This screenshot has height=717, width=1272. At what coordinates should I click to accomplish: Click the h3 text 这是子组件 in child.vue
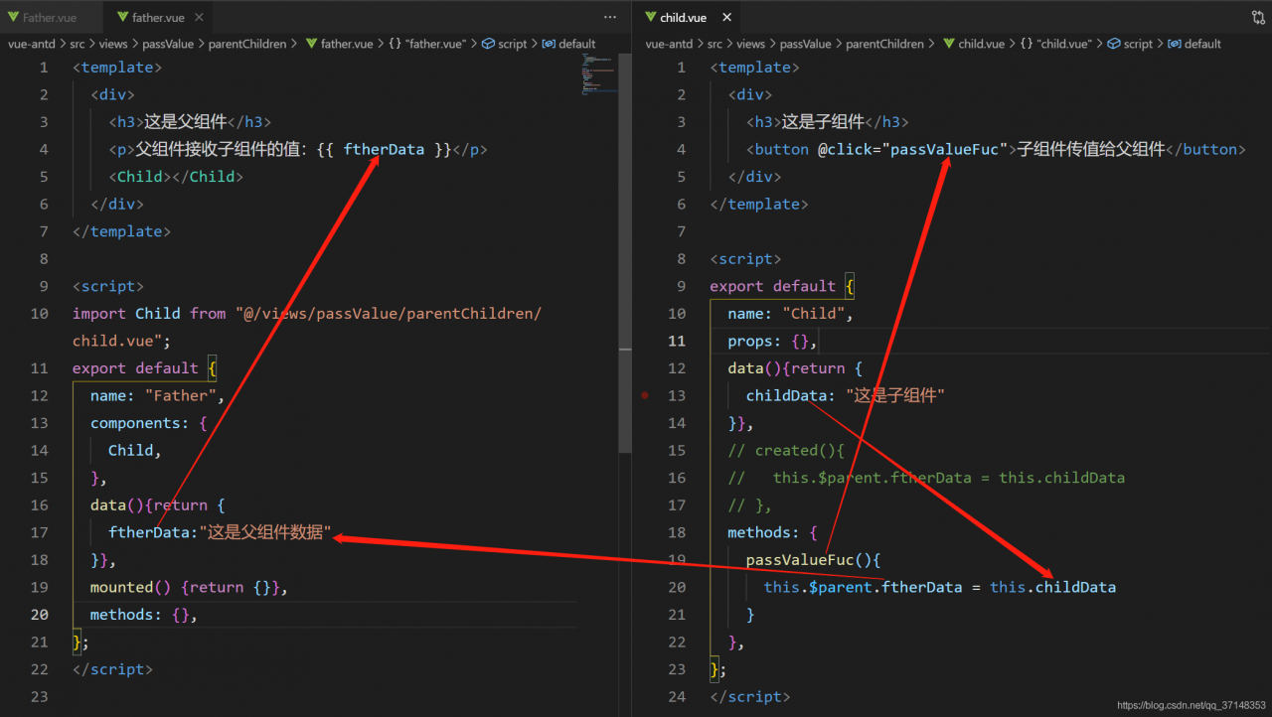pos(824,121)
